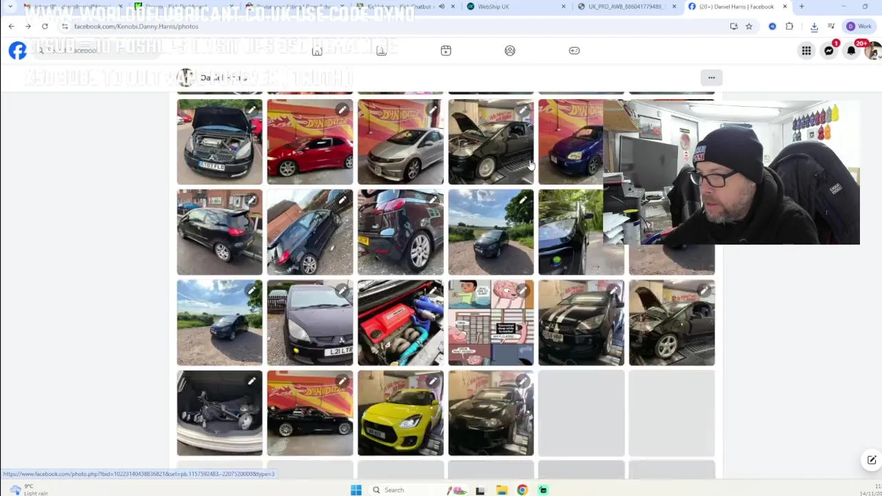Bookmark this page with the star icon
This screenshot has height=496, width=882.
[x=749, y=26]
